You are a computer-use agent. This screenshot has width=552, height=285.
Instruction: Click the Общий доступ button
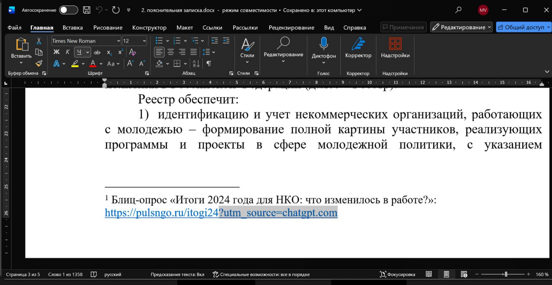click(x=523, y=27)
